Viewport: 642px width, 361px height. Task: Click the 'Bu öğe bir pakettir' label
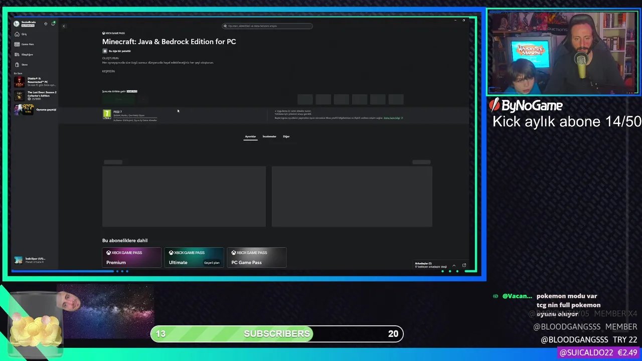pyautogui.click(x=120, y=51)
